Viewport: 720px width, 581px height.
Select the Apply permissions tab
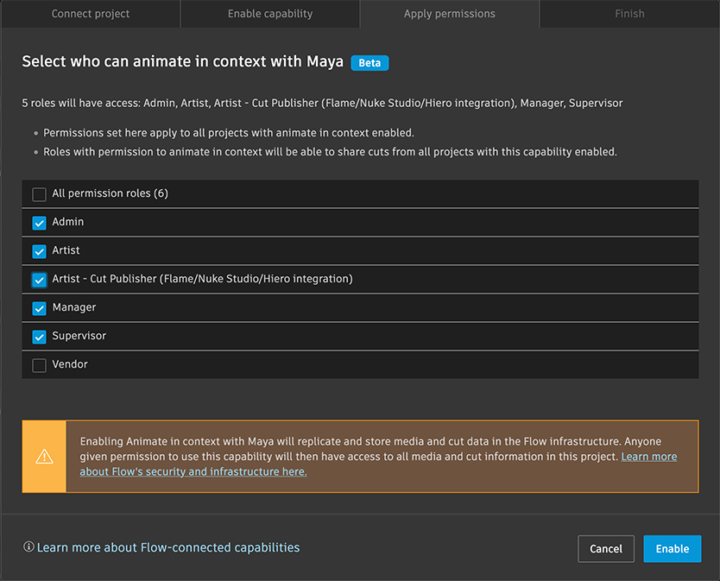[450, 14]
